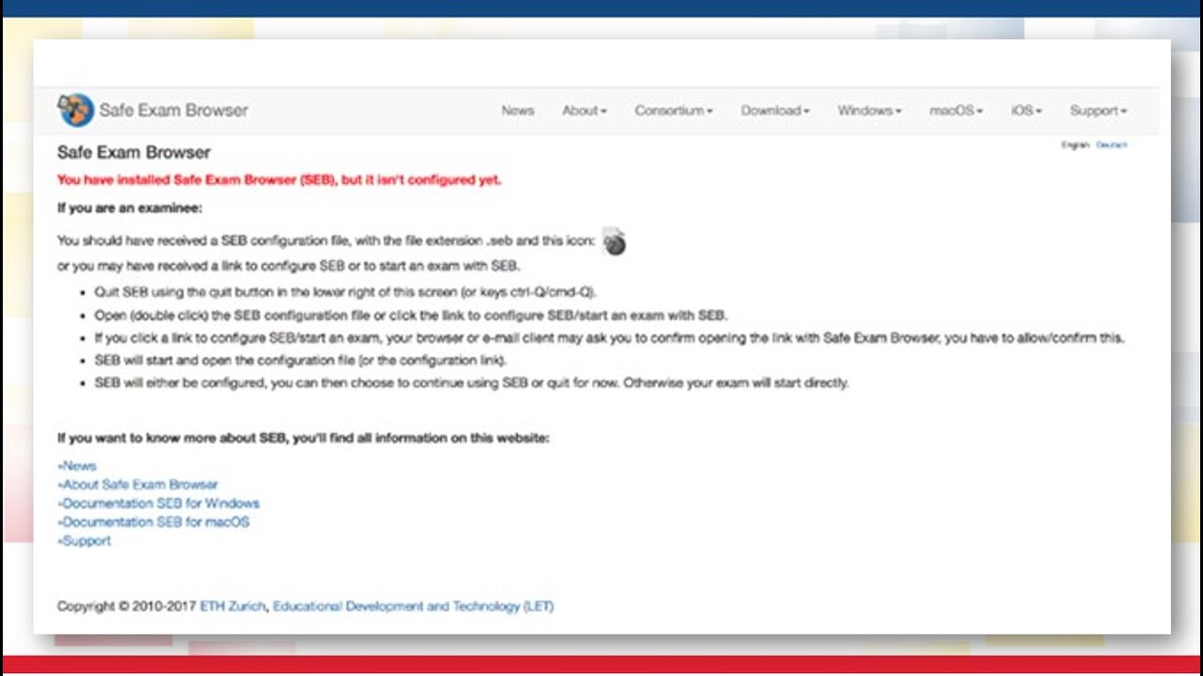Expand the About dropdown menu

(585, 110)
